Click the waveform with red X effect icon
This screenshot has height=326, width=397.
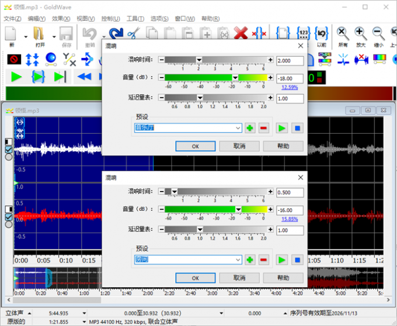point(361,60)
